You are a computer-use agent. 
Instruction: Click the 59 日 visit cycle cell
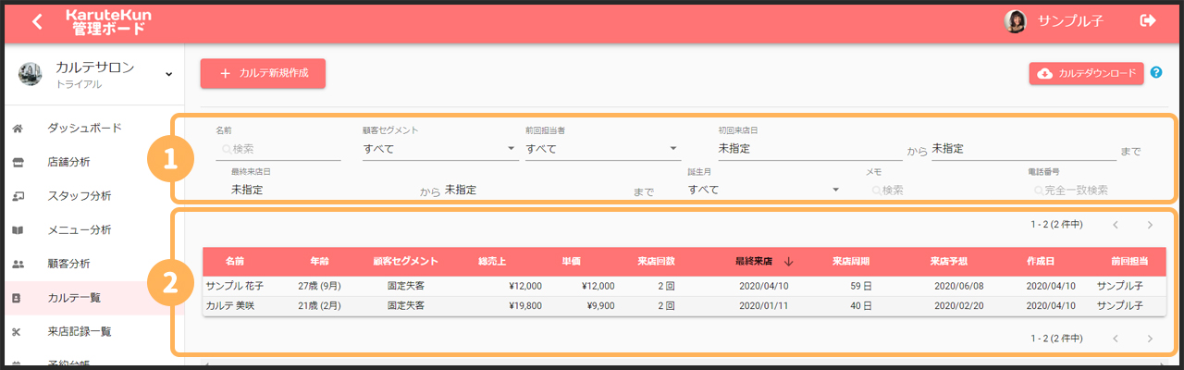tap(860, 287)
